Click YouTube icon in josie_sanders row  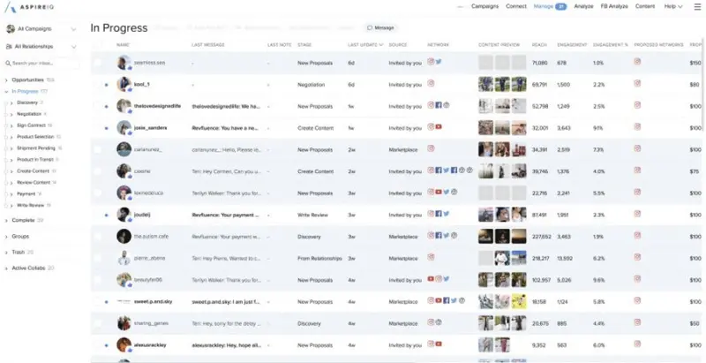tap(439, 127)
